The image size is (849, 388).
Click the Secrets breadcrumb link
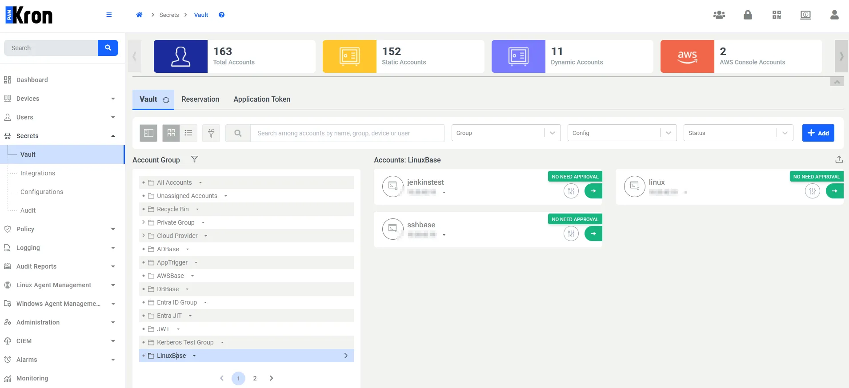pos(169,15)
